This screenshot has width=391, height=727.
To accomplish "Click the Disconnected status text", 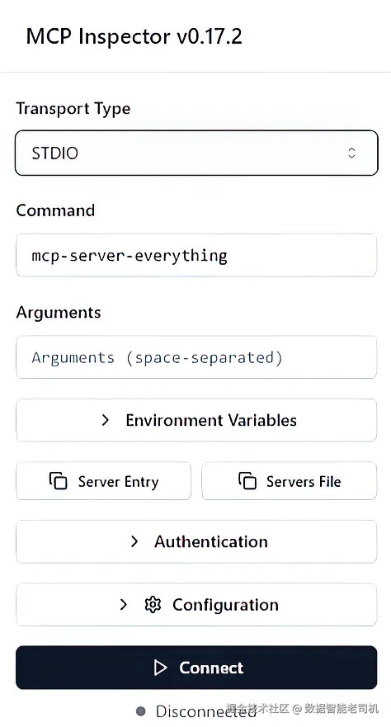I will [205, 710].
